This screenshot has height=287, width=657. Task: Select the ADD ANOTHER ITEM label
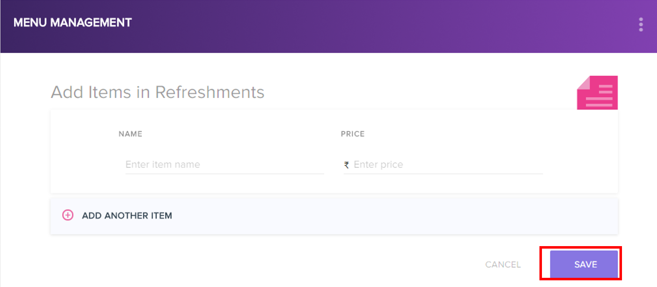(x=127, y=216)
